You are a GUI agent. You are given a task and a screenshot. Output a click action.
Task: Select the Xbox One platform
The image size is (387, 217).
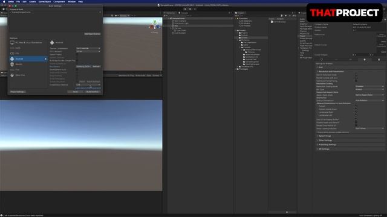[x=28, y=75]
